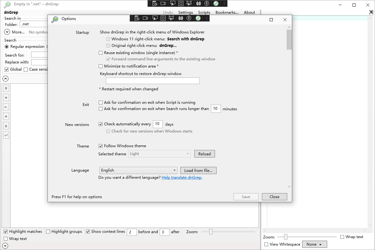Expand the More... section chevron

(7, 32)
